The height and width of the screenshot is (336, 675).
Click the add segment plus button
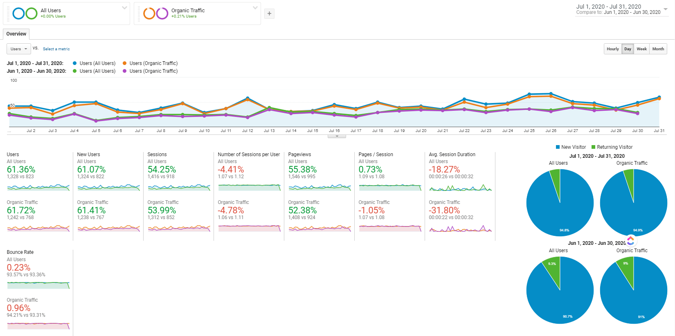(x=269, y=13)
